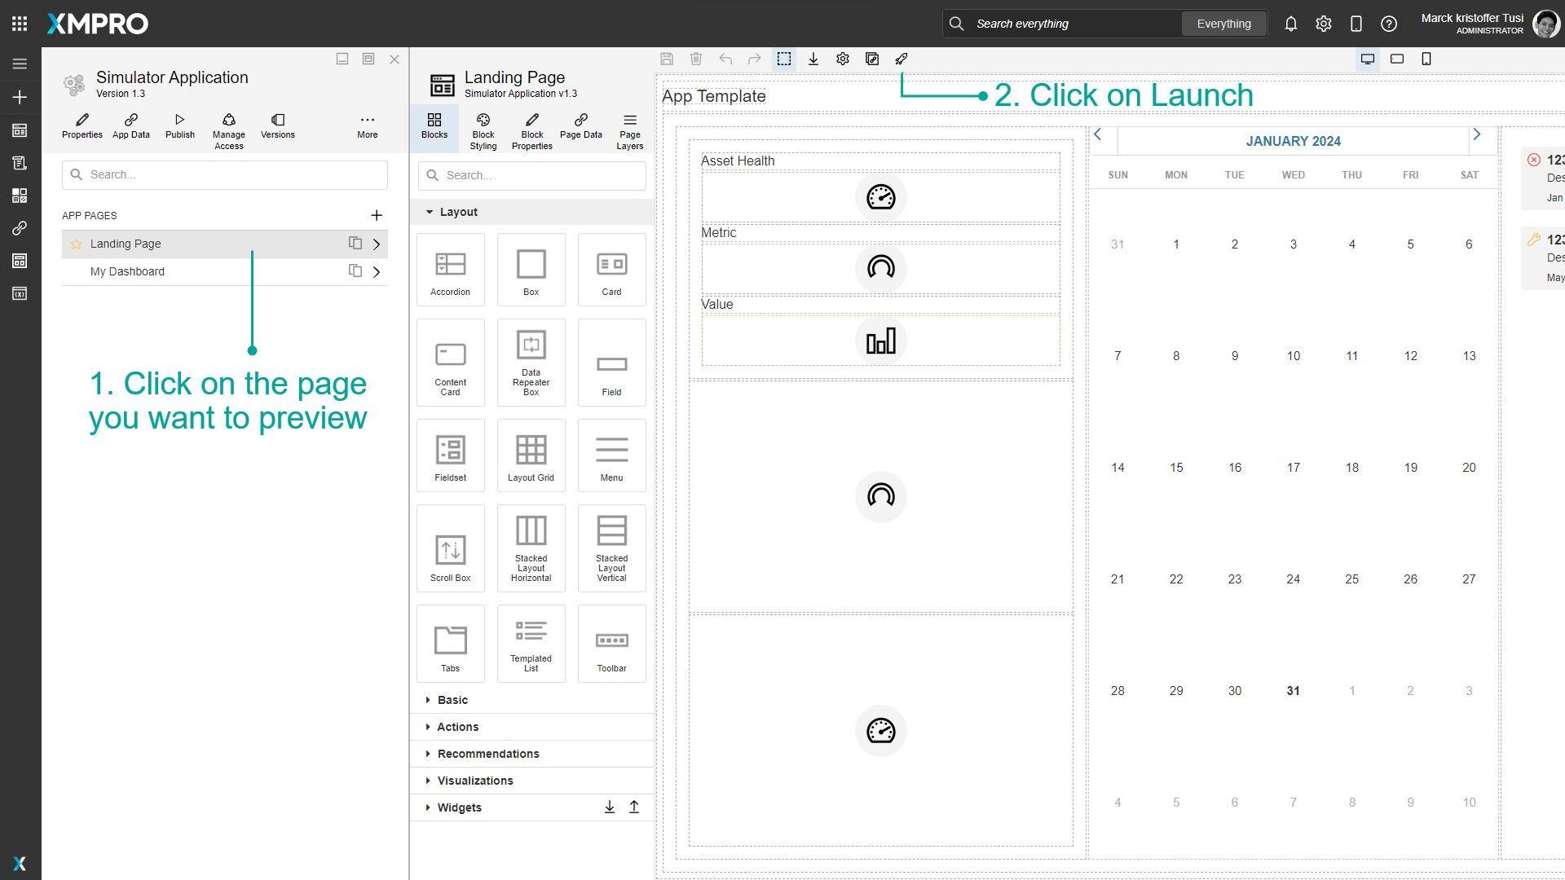The image size is (1565, 880).
Task: Select the Launch (rocket) icon in toolbar
Action: [x=901, y=58]
